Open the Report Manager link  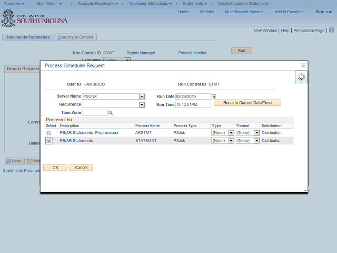point(141,53)
